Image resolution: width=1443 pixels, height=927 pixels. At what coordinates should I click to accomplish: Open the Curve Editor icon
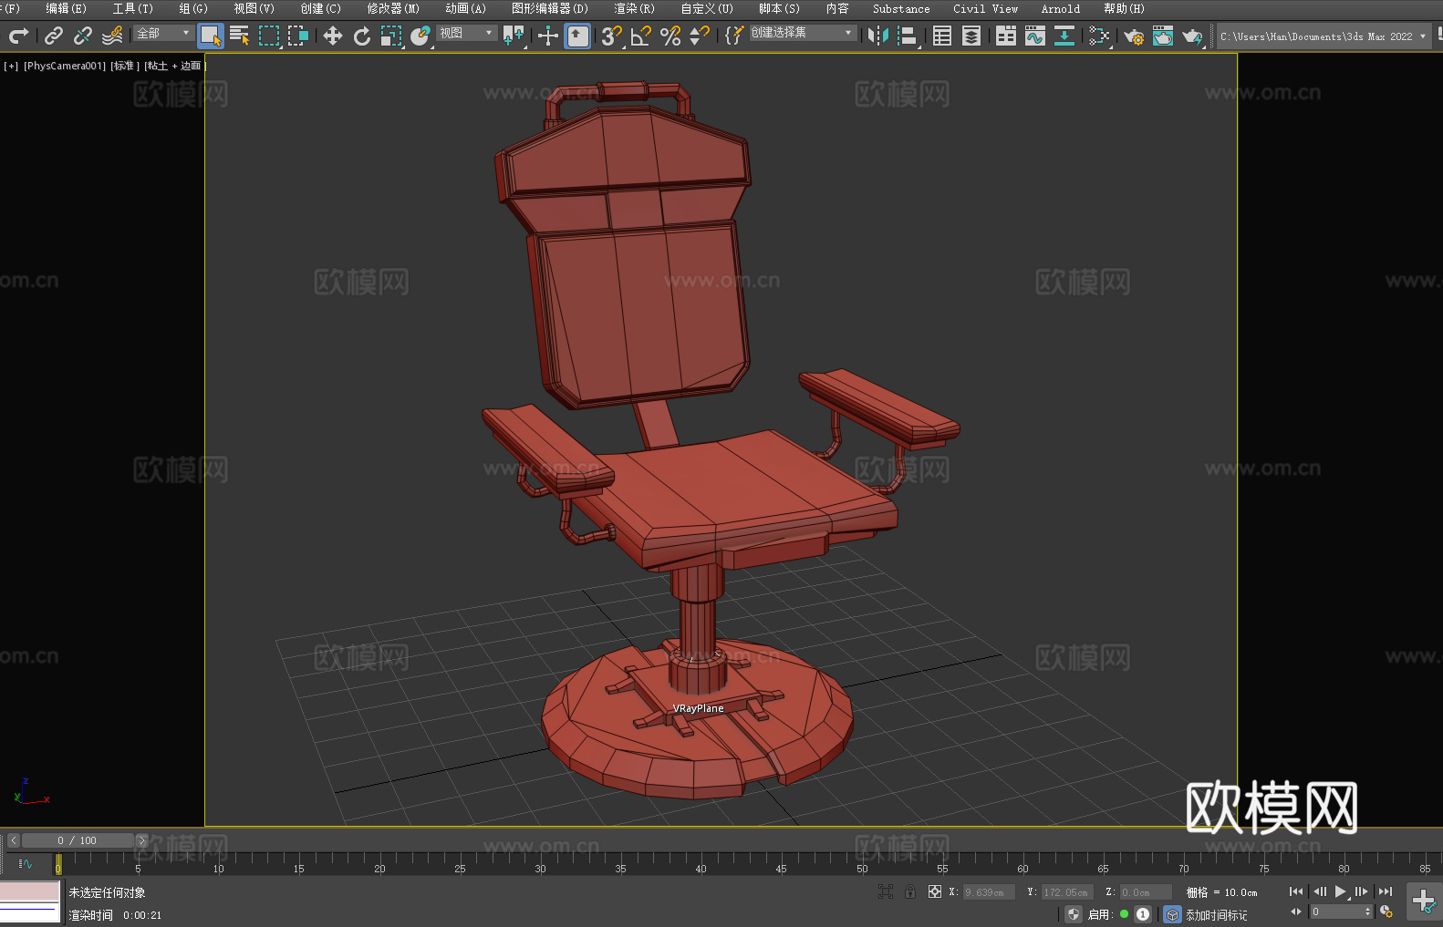[1035, 36]
